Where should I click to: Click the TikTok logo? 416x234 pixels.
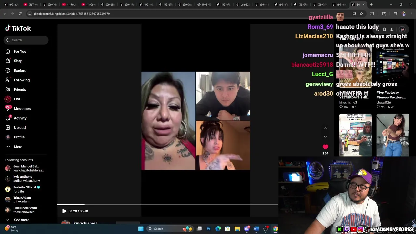point(18,28)
